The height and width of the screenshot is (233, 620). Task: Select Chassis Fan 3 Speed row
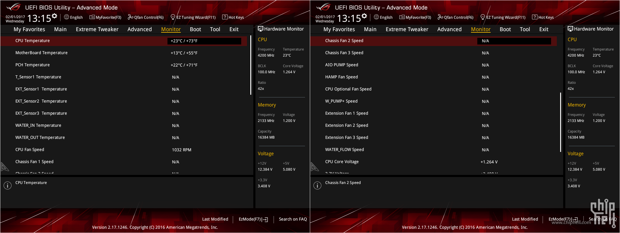coord(434,53)
